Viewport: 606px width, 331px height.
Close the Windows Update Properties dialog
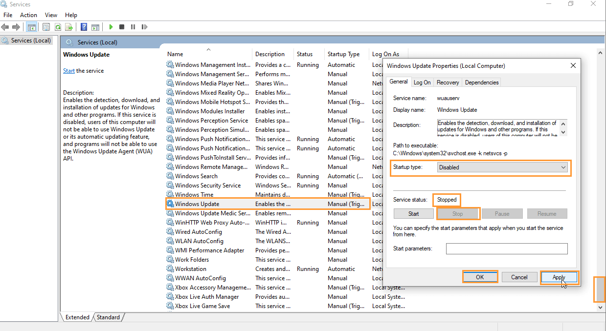573,65
